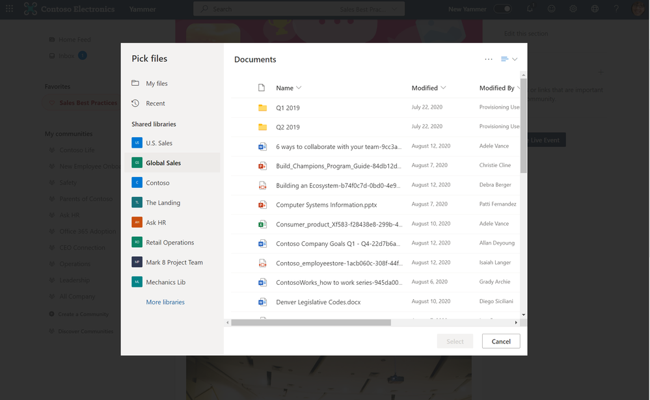Click the scrollbar right arrow

coord(516,322)
